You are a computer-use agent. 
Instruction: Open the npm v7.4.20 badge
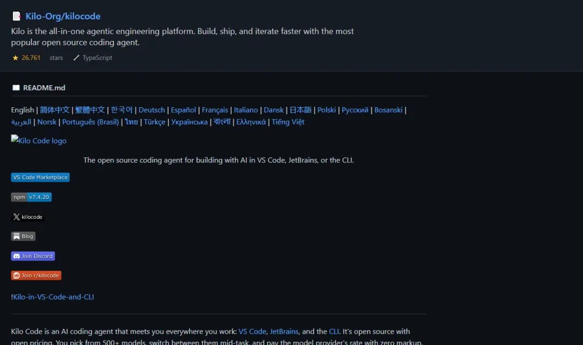point(31,197)
